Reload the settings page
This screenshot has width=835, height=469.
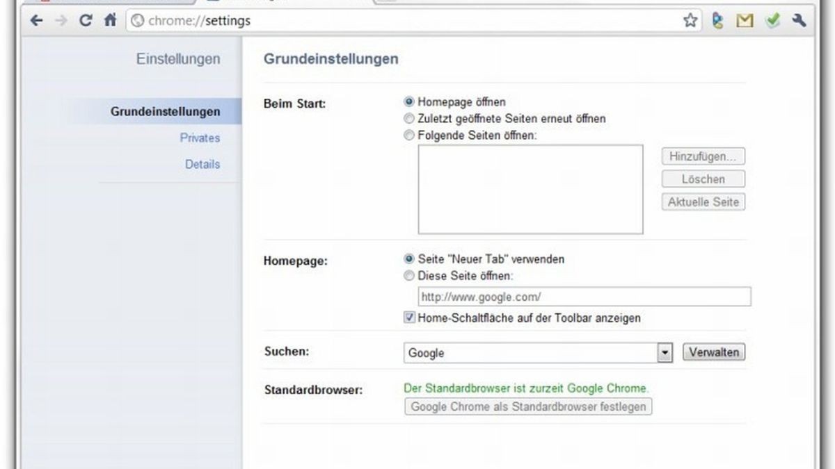[x=85, y=20]
